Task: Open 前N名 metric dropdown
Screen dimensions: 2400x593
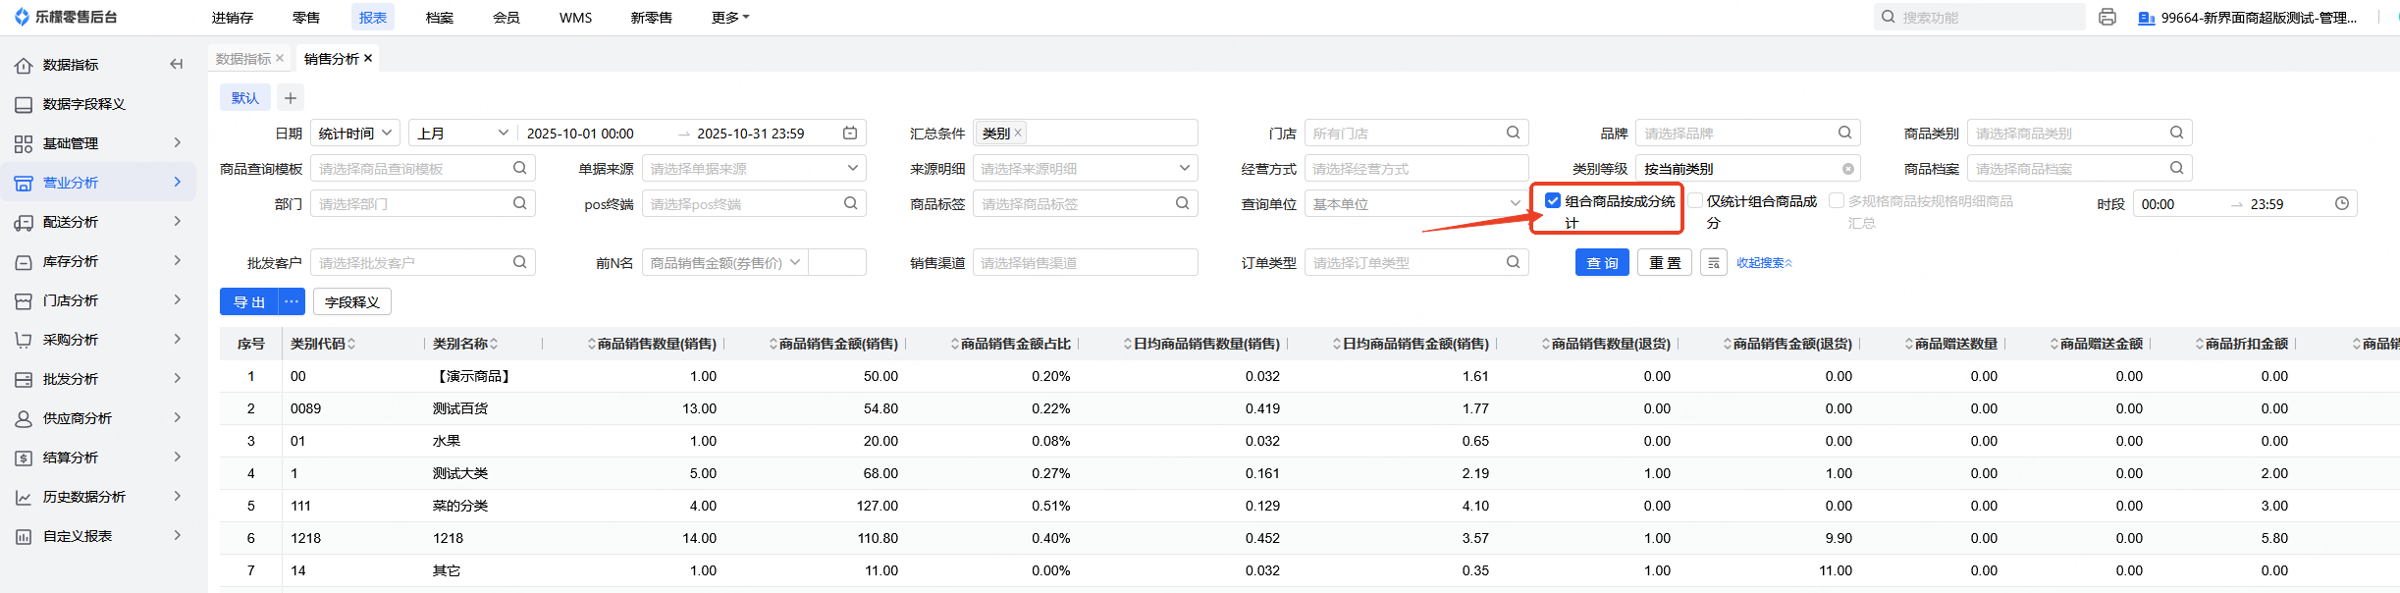Action: [724, 262]
